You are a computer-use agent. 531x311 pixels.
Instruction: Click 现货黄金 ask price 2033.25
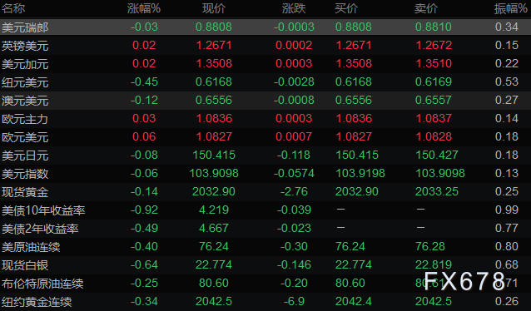[437, 191]
